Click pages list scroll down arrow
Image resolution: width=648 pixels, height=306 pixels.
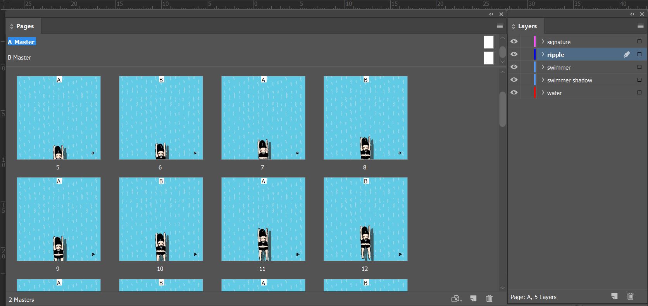coord(502,288)
